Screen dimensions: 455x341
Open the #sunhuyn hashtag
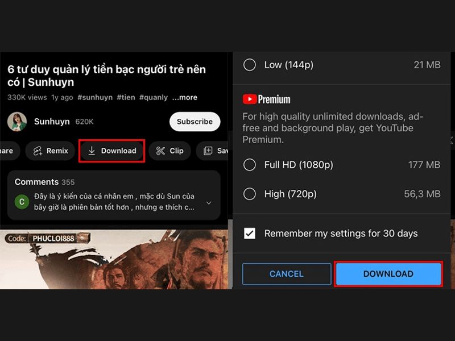[x=95, y=97]
